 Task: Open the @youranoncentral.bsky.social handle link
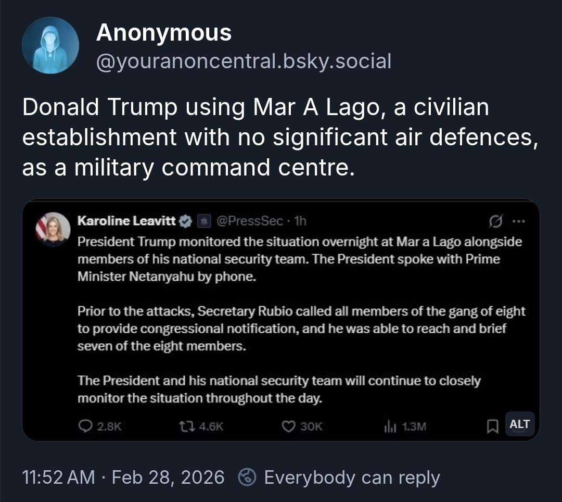pyautogui.click(x=243, y=61)
